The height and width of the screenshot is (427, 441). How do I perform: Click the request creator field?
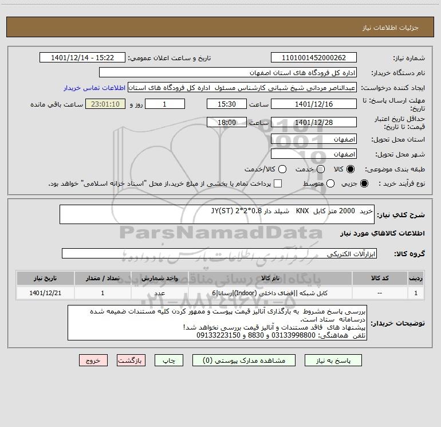(x=242, y=88)
